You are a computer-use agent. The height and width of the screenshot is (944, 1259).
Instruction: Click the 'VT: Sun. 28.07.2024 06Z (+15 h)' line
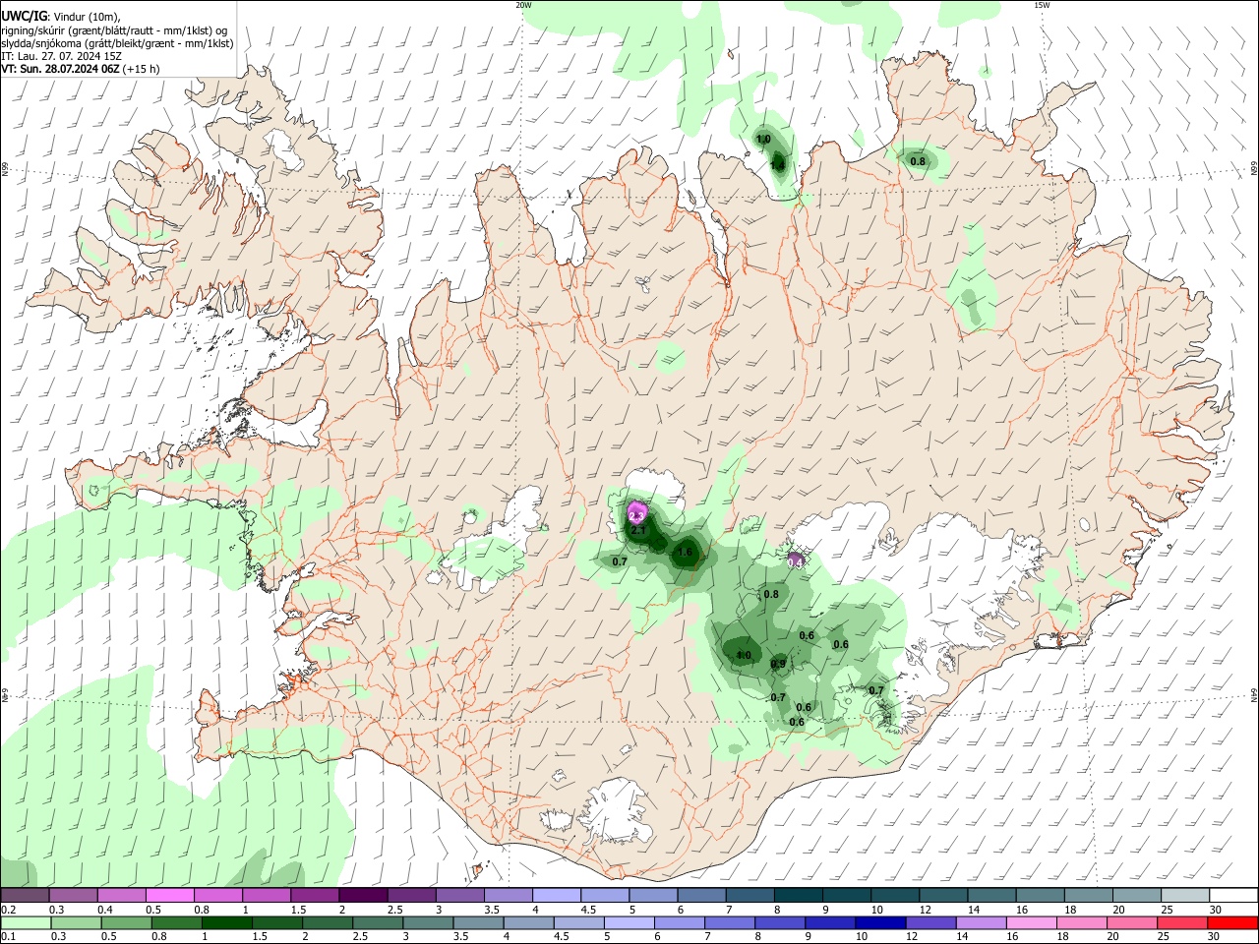(81, 70)
